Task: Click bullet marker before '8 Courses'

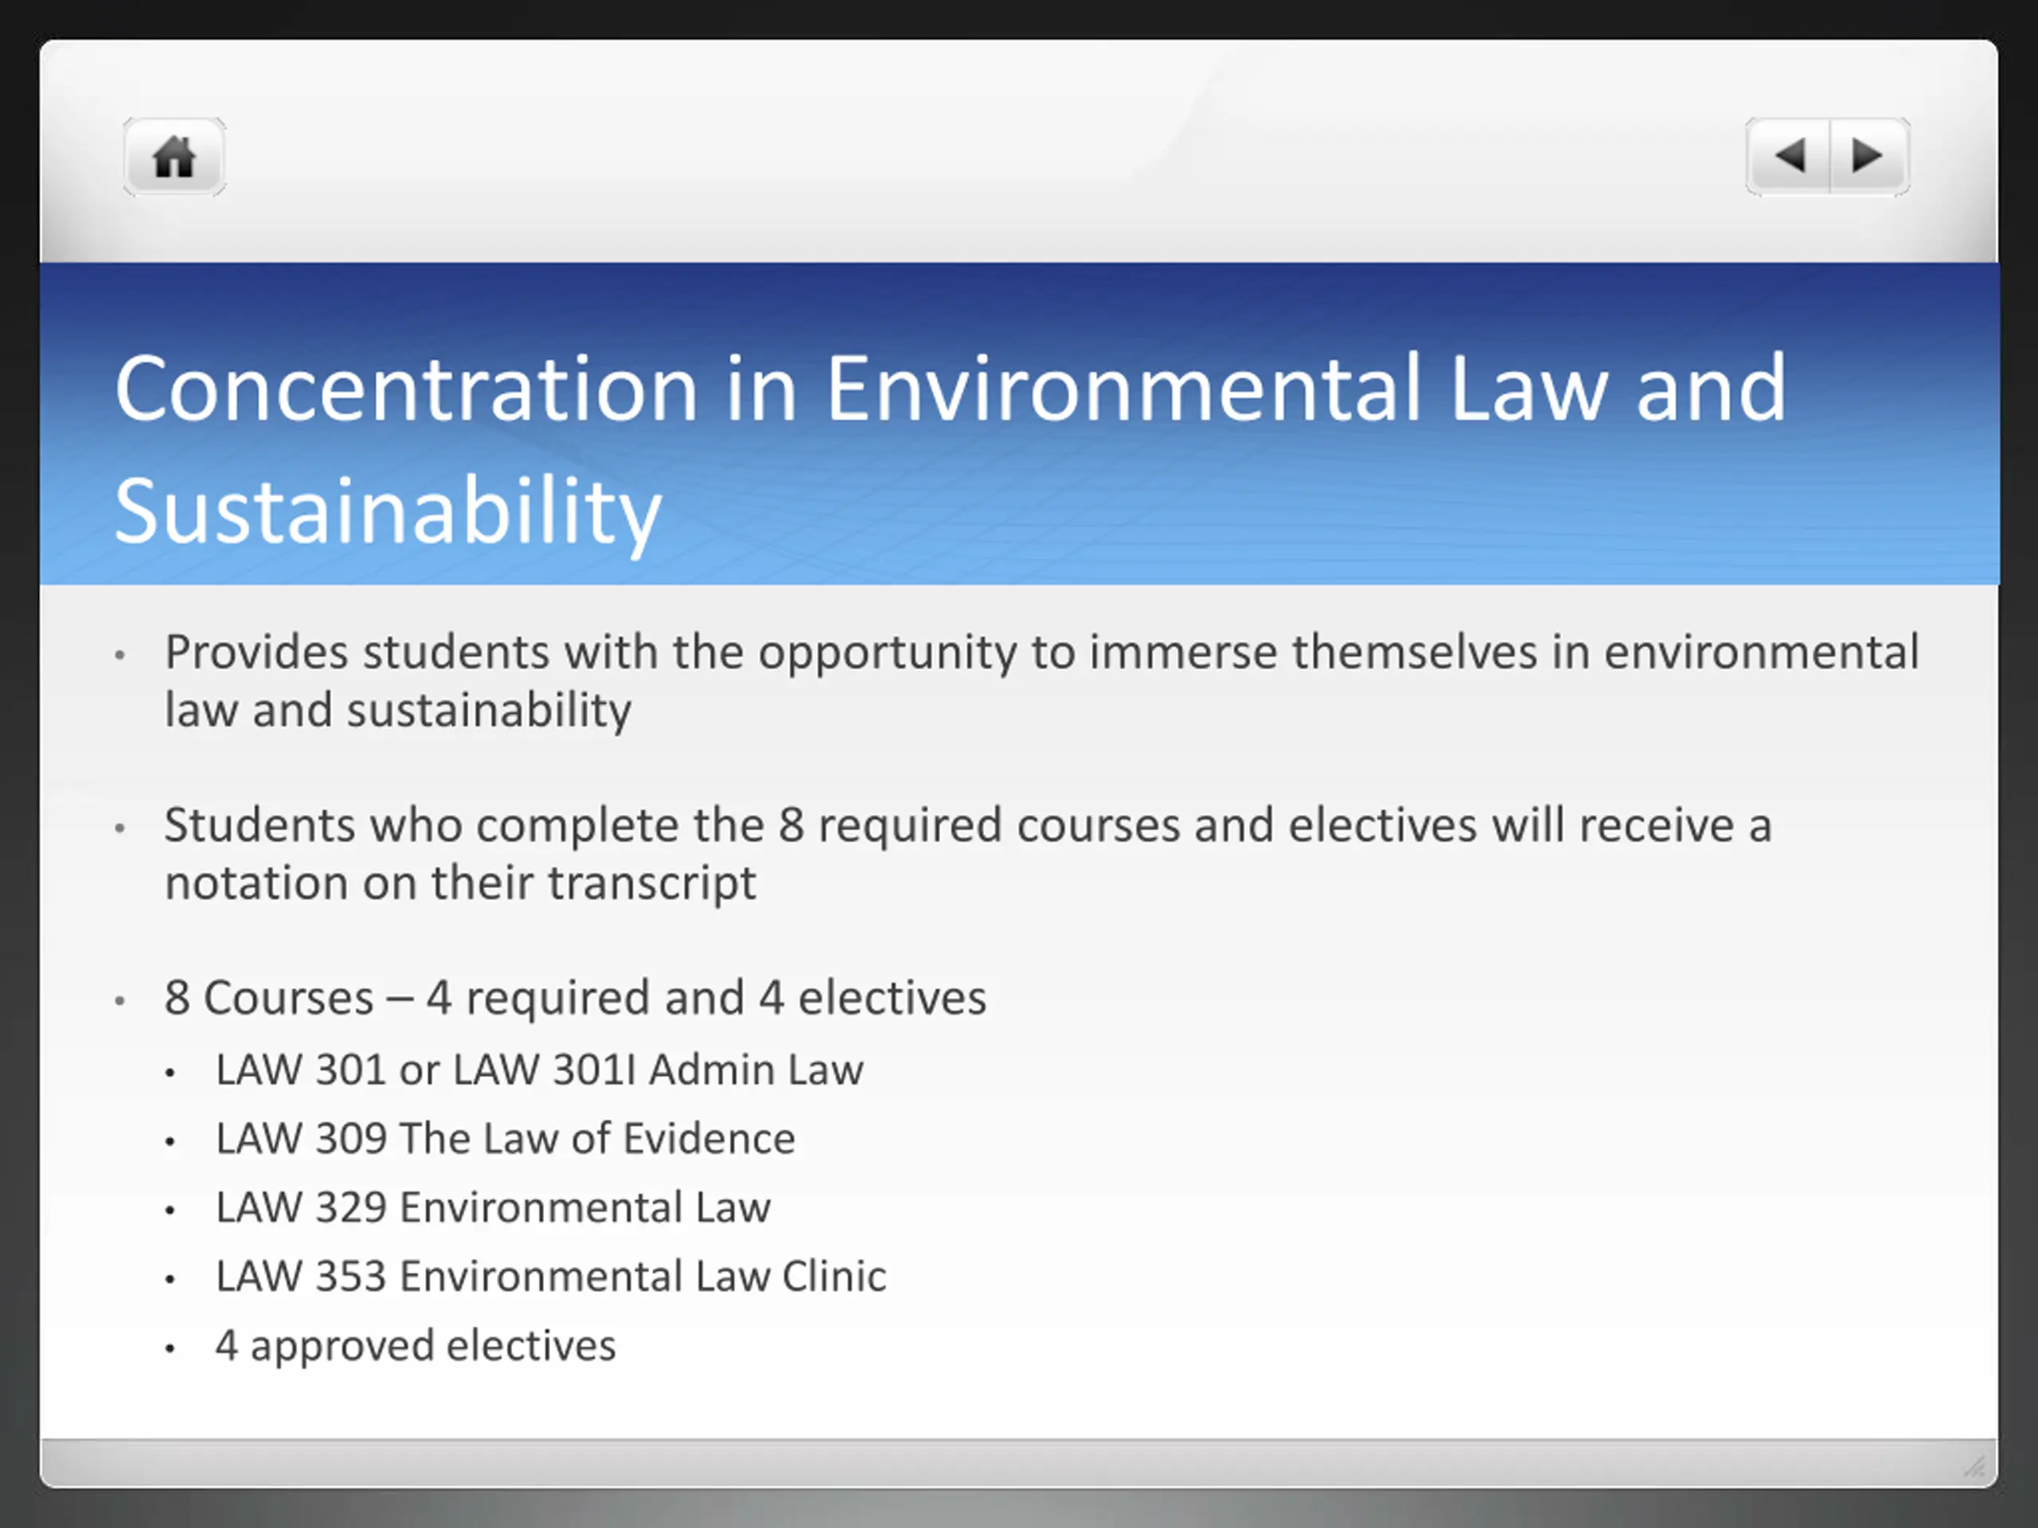Action: click(119, 1001)
